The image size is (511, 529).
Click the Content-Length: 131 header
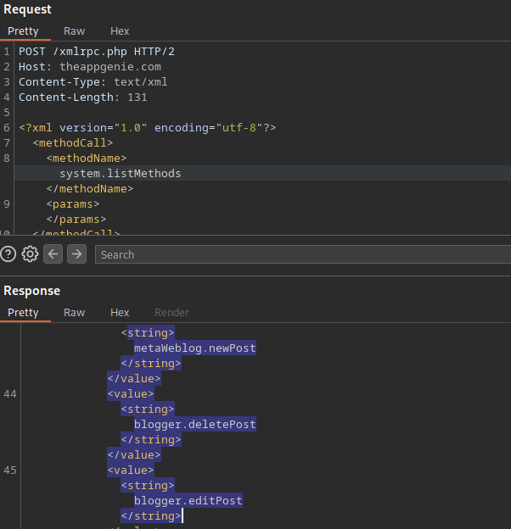coord(83,97)
